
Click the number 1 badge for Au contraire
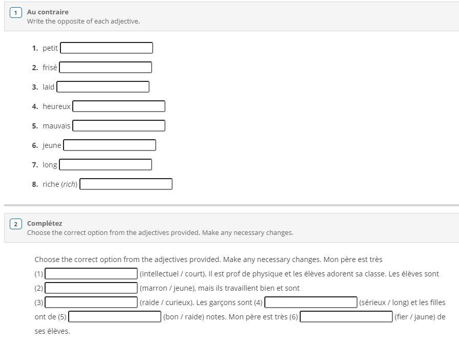click(15, 12)
